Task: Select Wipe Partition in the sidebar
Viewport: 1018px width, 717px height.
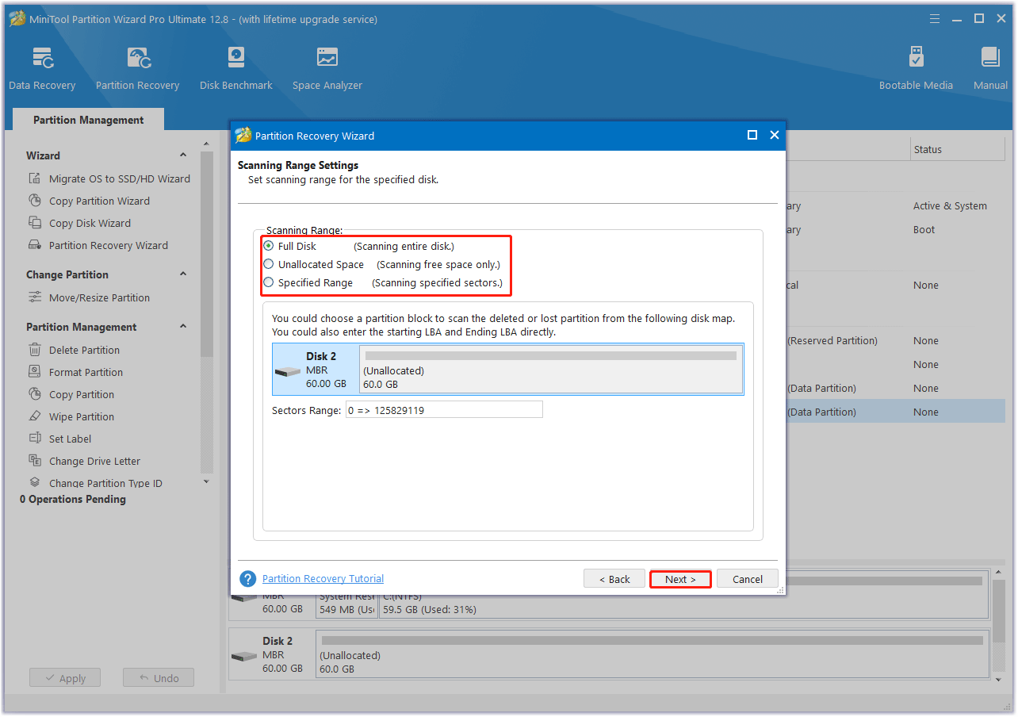Action: (x=81, y=416)
